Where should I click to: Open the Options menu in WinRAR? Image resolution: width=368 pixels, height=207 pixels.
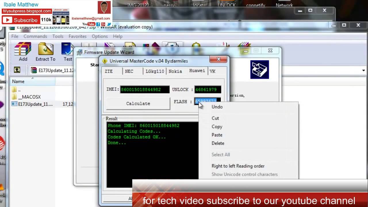click(x=100, y=36)
